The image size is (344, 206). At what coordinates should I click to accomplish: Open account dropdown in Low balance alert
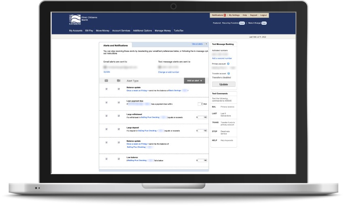point(141,161)
